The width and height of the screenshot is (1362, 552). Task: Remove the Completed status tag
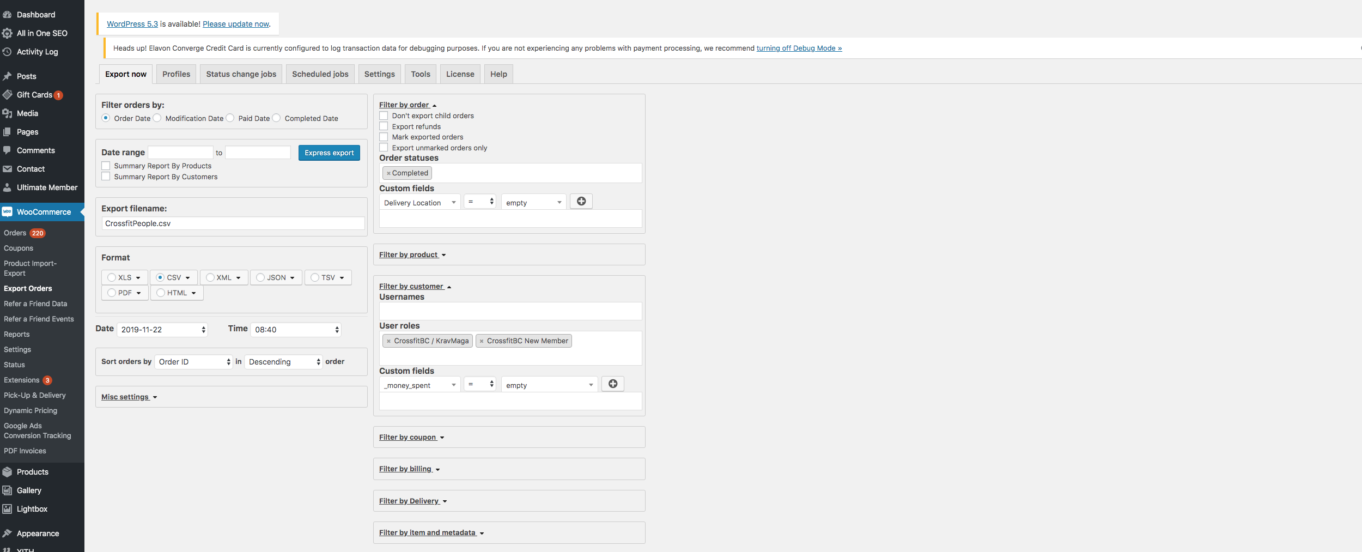388,173
